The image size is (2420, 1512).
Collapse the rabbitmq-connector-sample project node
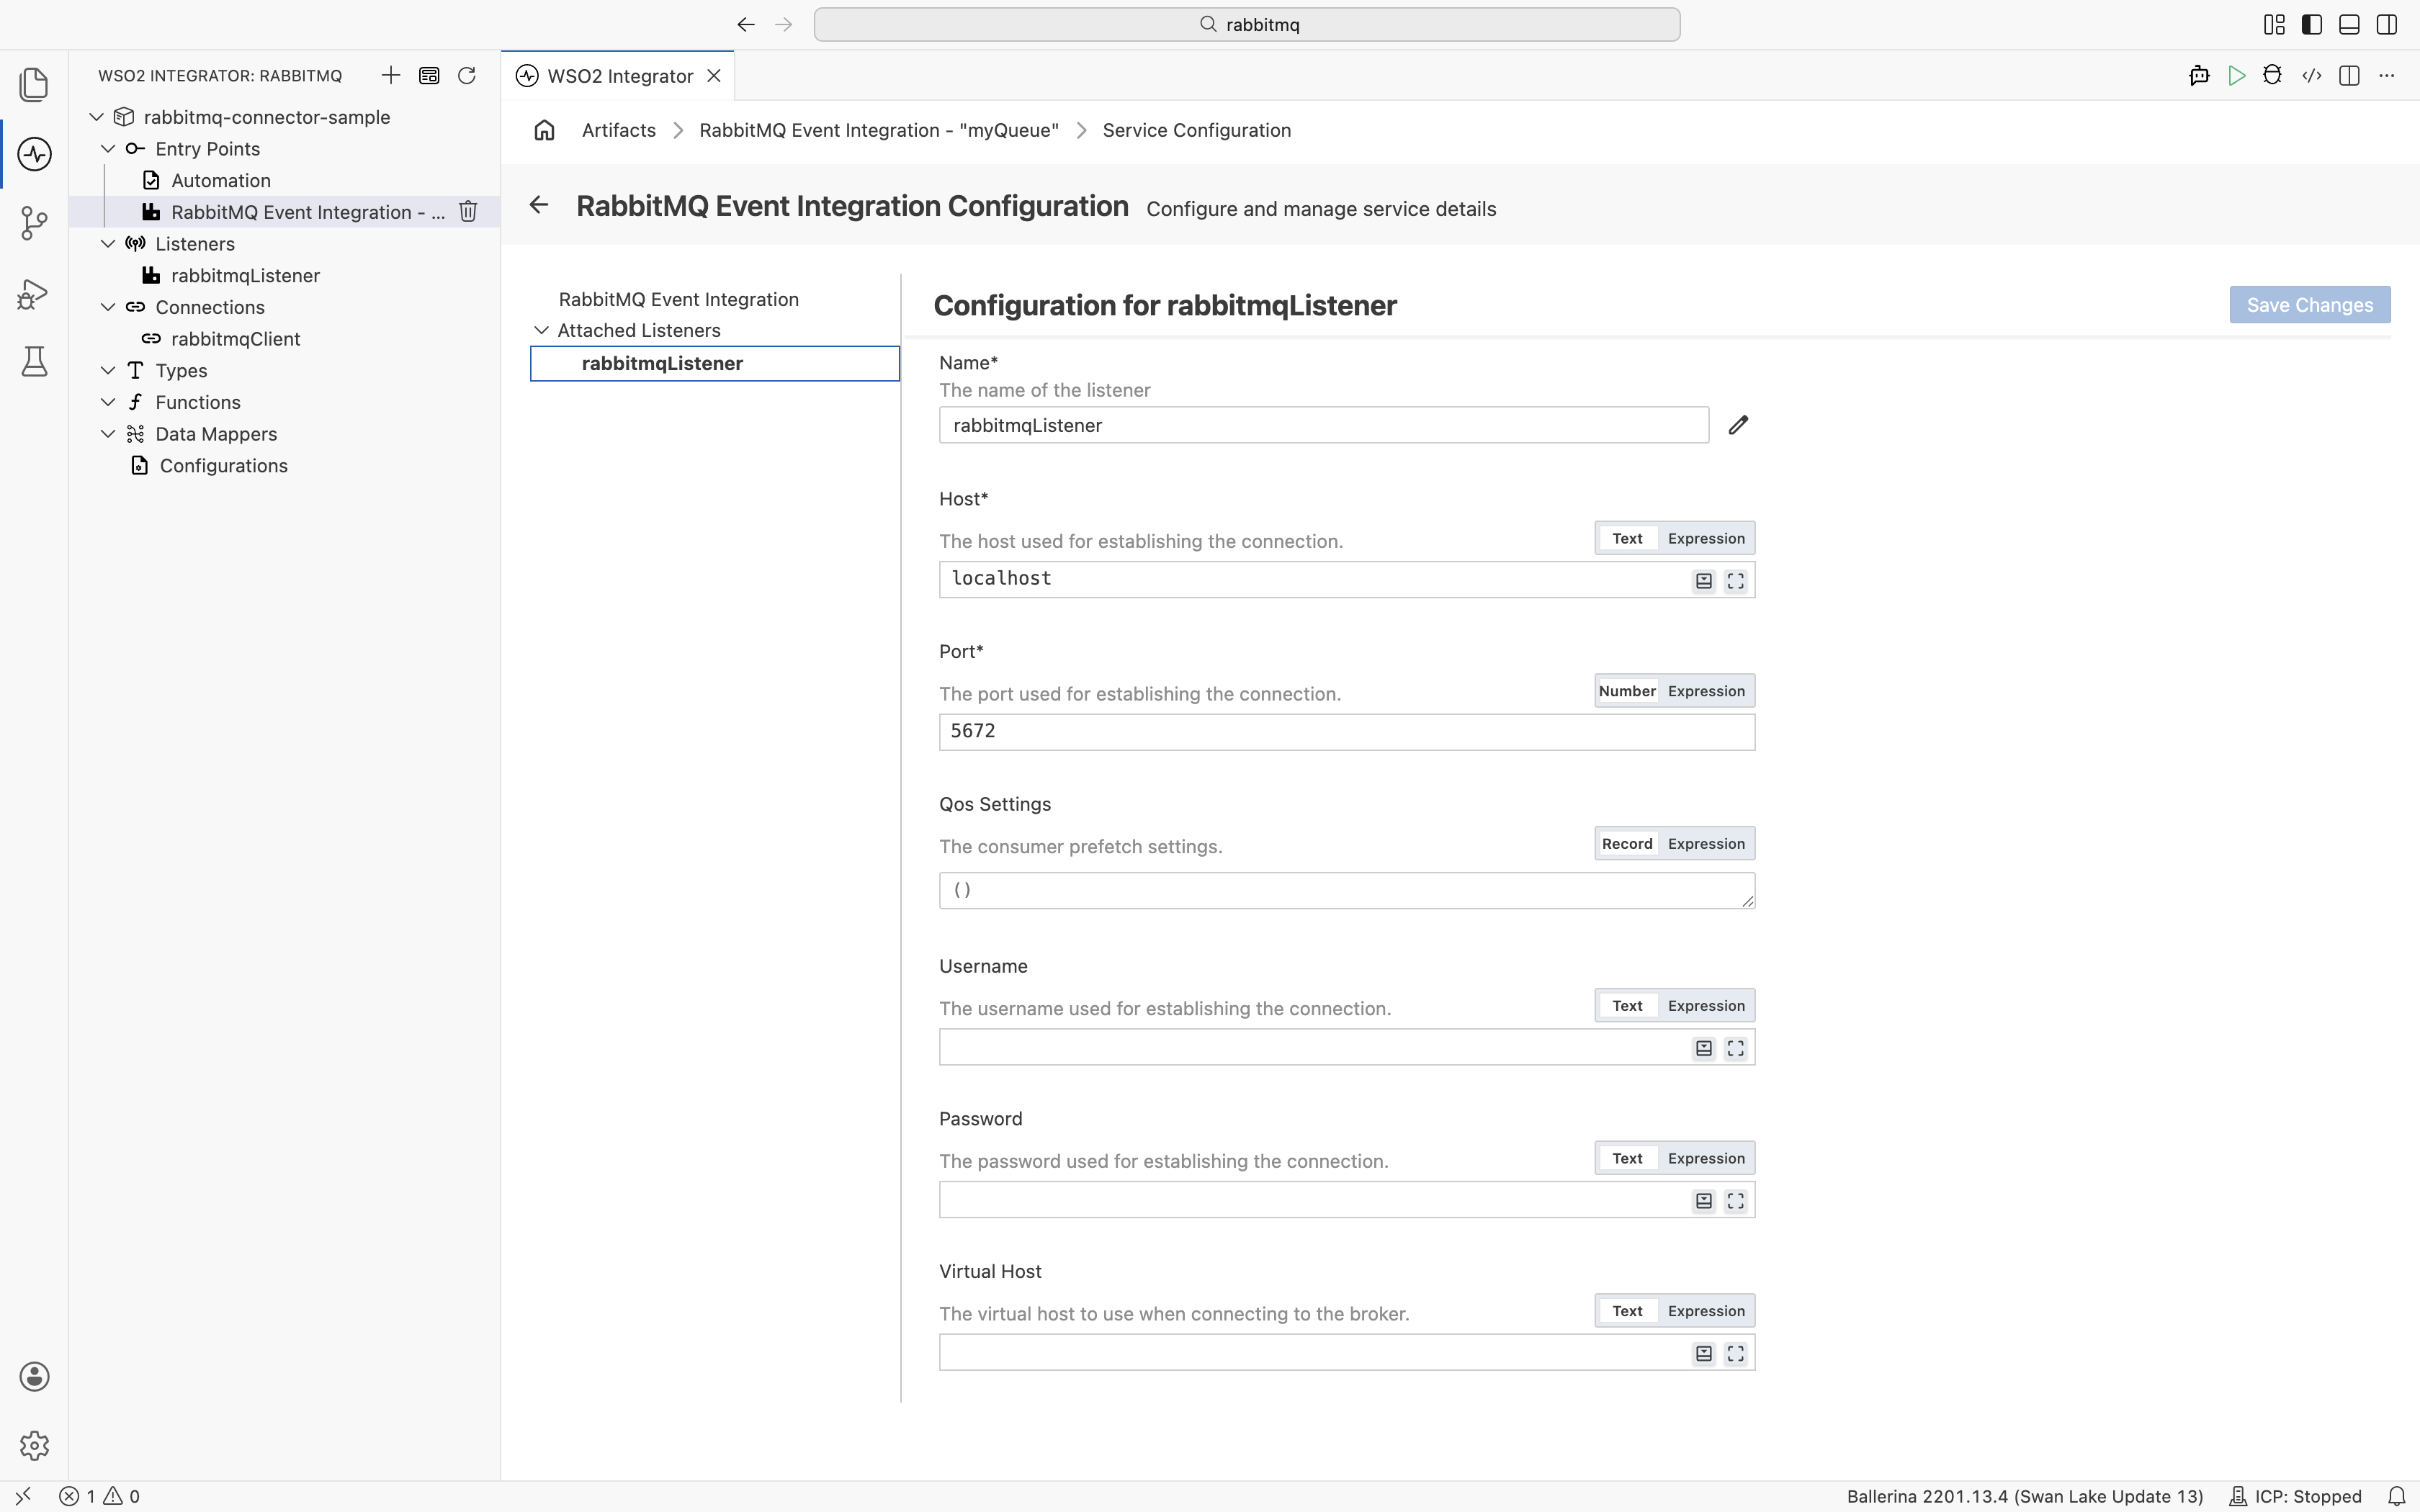click(x=97, y=117)
